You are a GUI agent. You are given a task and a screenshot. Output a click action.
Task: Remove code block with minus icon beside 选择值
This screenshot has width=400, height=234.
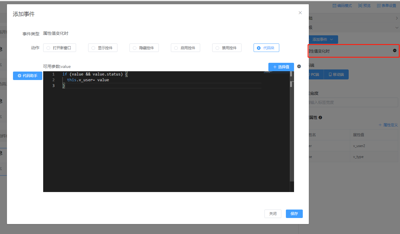[299, 66]
